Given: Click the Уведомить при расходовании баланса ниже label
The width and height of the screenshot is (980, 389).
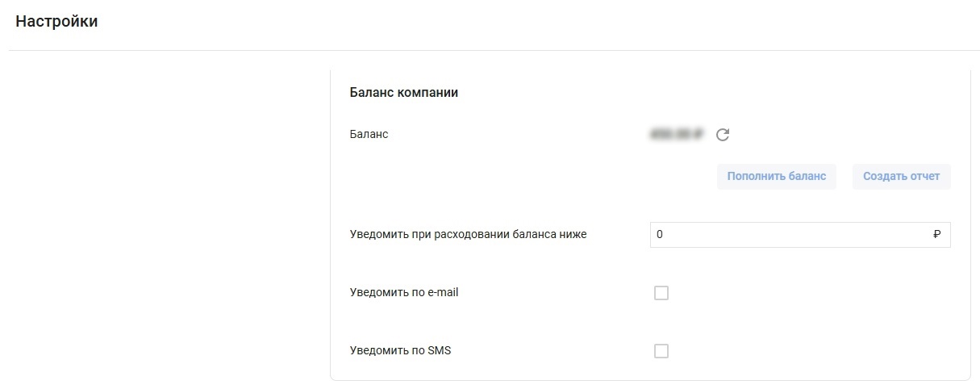Looking at the screenshot, I should pos(469,235).
